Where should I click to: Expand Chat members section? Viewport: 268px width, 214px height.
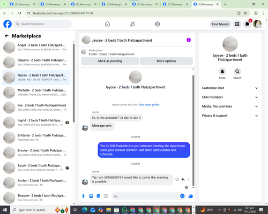[x=230, y=97]
